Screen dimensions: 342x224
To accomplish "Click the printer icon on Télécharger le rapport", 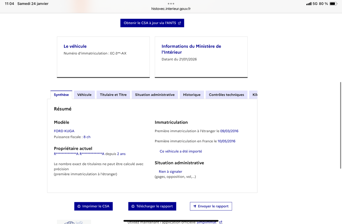I will click(x=133, y=206).
